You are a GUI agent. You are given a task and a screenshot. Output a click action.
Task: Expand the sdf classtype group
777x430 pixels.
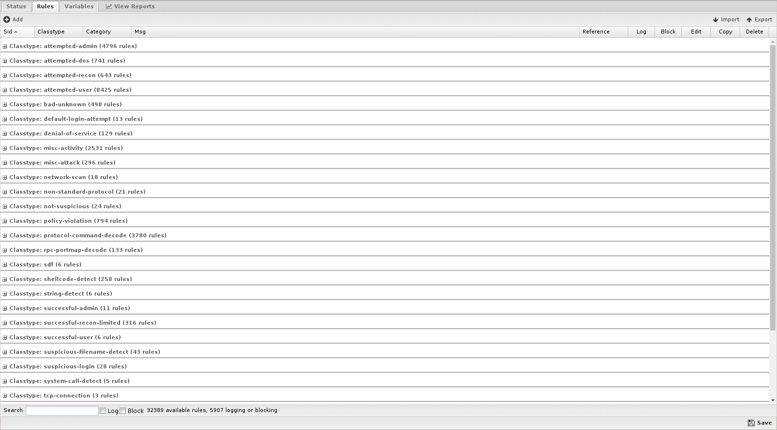coord(5,265)
